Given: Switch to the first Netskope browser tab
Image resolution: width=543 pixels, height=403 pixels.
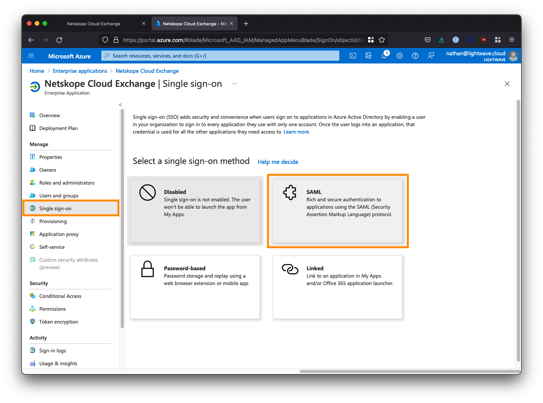Looking at the screenshot, I should [93, 24].
